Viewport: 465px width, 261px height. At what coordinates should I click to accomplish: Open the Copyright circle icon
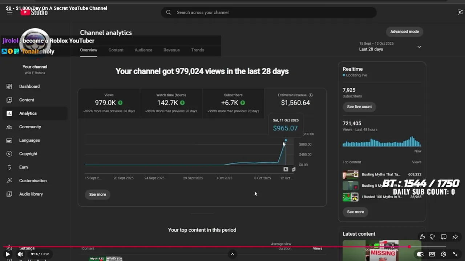[x=9, y=154]
